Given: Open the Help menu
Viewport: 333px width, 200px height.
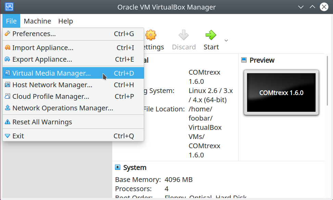Looking at the screenshot, I should [66, 21].
